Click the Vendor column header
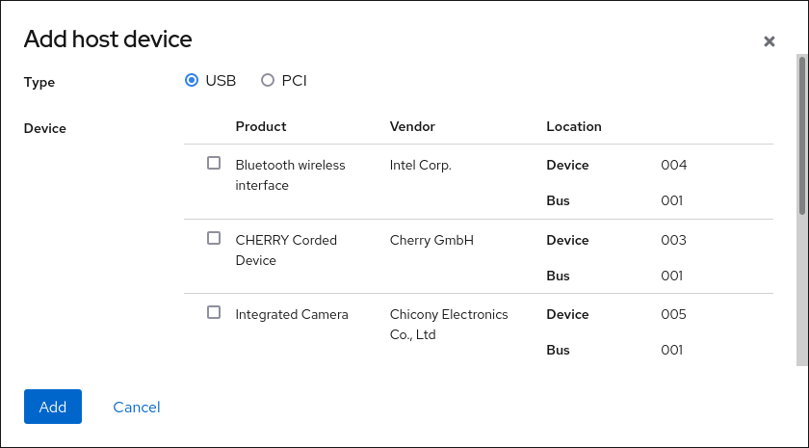The image size is (809, 448). [412, 126]
